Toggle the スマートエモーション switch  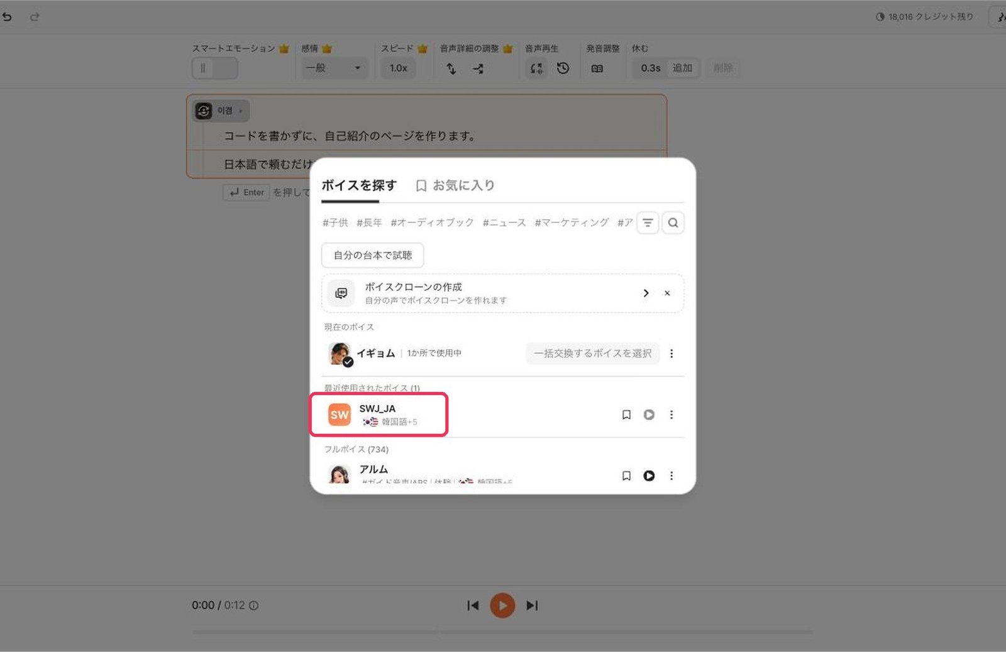[x=215, y=68]
